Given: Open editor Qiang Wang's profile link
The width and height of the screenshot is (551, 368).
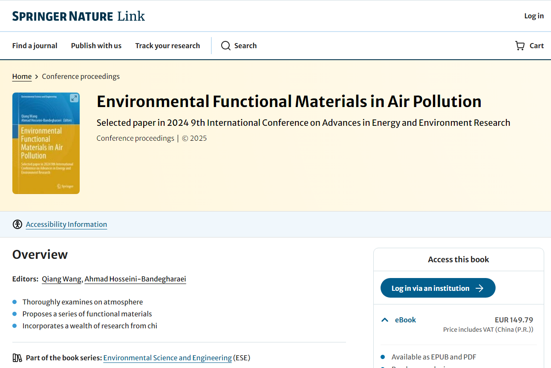Looking at the screenshot, I should [x=61, y=279].
